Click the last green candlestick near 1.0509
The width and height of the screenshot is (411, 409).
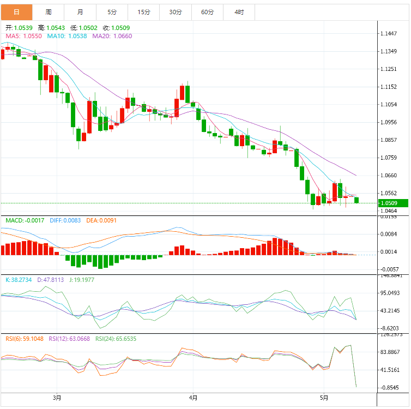[x=356, y=200]
